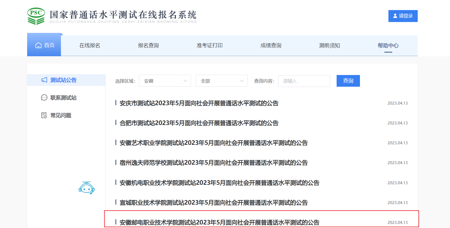Open the 成绩查询 navigation tab
The width and height of the screenshot is (450, 228).
(x=271, y=45)
